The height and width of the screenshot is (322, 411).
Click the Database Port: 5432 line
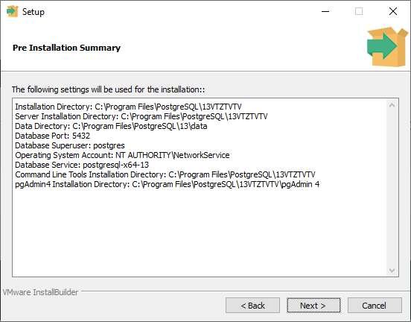click(x=52, y=136)
